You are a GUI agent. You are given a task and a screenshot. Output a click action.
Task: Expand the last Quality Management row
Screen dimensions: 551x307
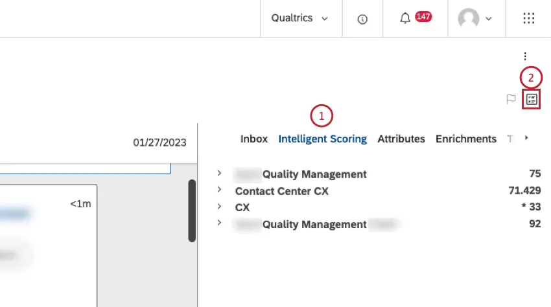coord(220,223)
